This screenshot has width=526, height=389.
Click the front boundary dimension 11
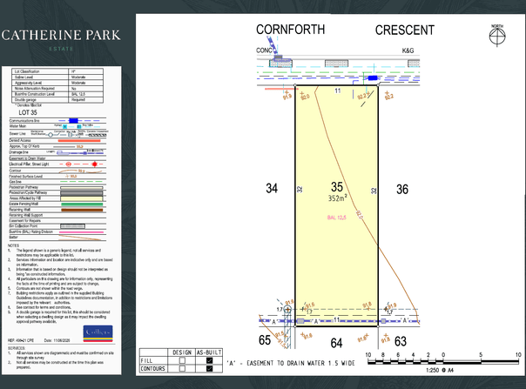tap(338, 91)
